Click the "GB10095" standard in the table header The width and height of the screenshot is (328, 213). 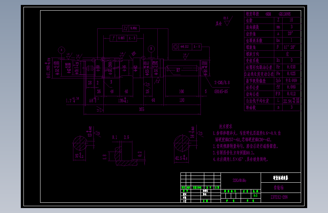(x=284, y=14)
